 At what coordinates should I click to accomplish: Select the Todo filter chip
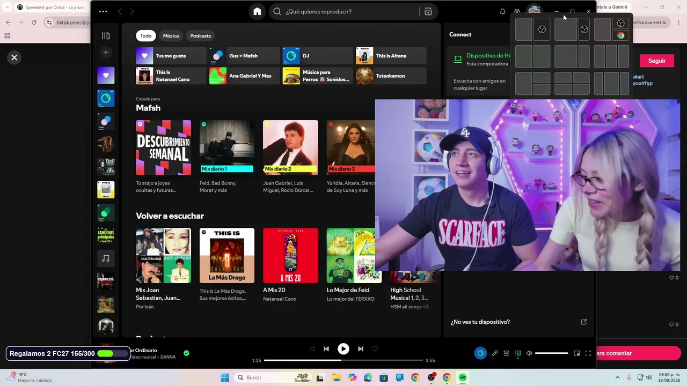(x=146, y=36)
